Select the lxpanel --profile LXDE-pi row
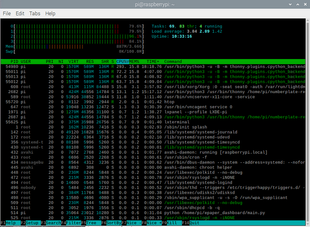The width and height of the screenshot is (310, 227). [153, 112]
